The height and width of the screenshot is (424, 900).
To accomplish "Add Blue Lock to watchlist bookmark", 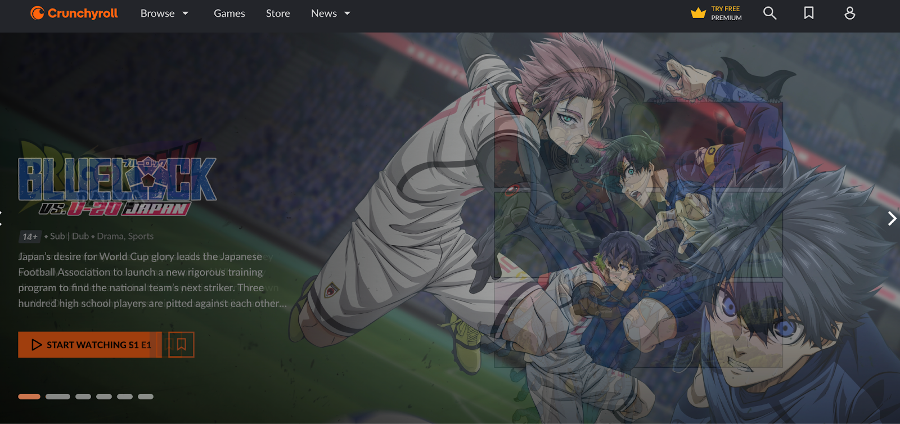I will [x=181, y=345].
